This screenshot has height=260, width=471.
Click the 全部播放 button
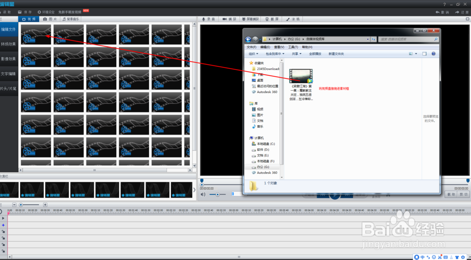click(315, 54)
